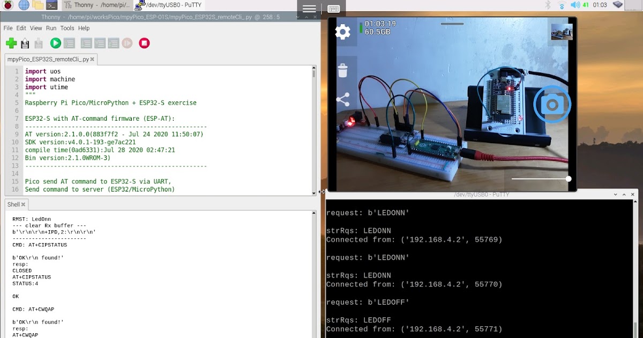Click the trash delete icon in camera view
Screen dimensions: 643x338
tap(343, 70)
